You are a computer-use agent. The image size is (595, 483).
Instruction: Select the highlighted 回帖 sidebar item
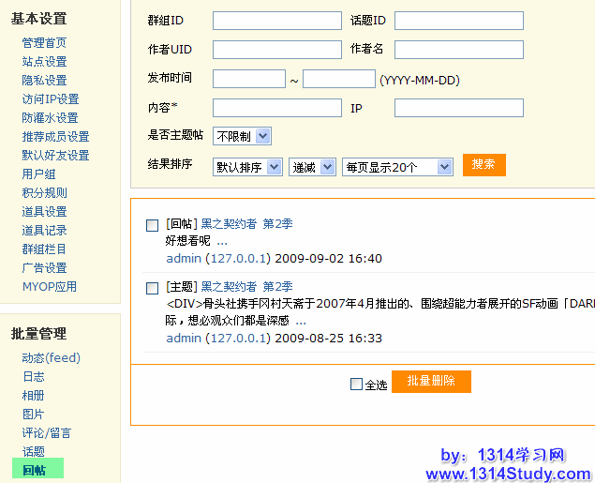pos(36,470)
